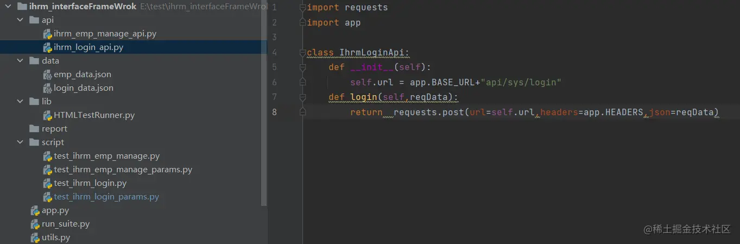Click fold end marker on line 6
Image resolution: width=740 pixels, height=244 pixels.
pos(303,82)
